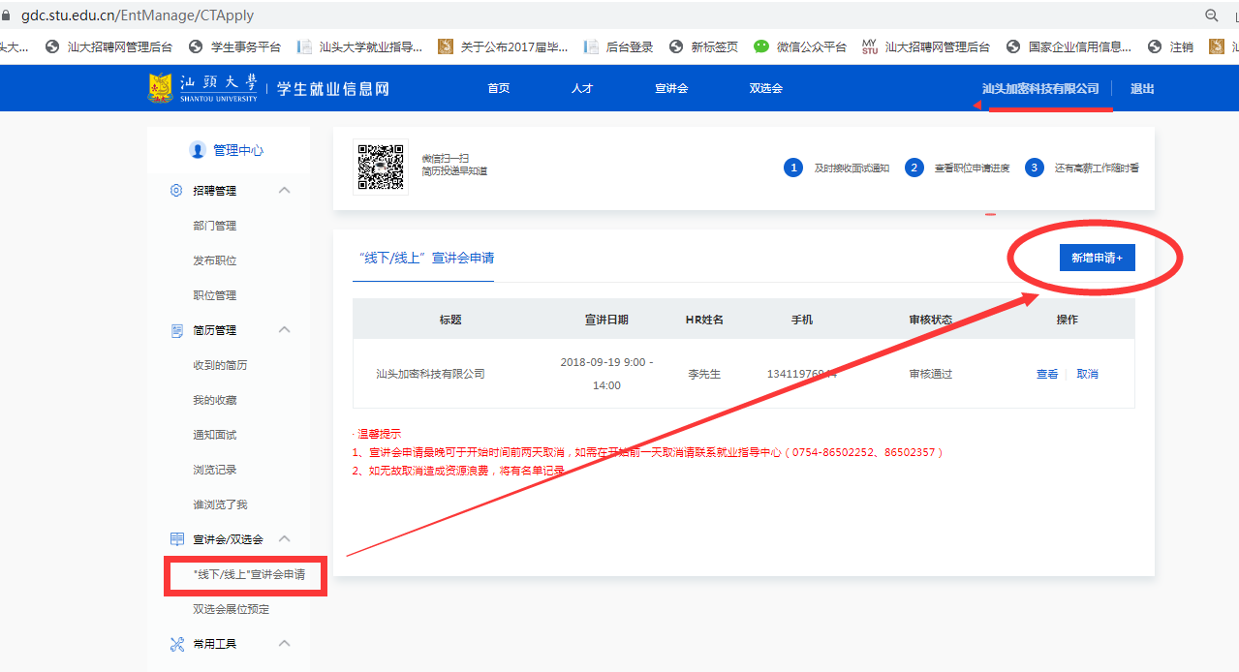Open 通知面试 in sidebar

(x=215, y=435)
